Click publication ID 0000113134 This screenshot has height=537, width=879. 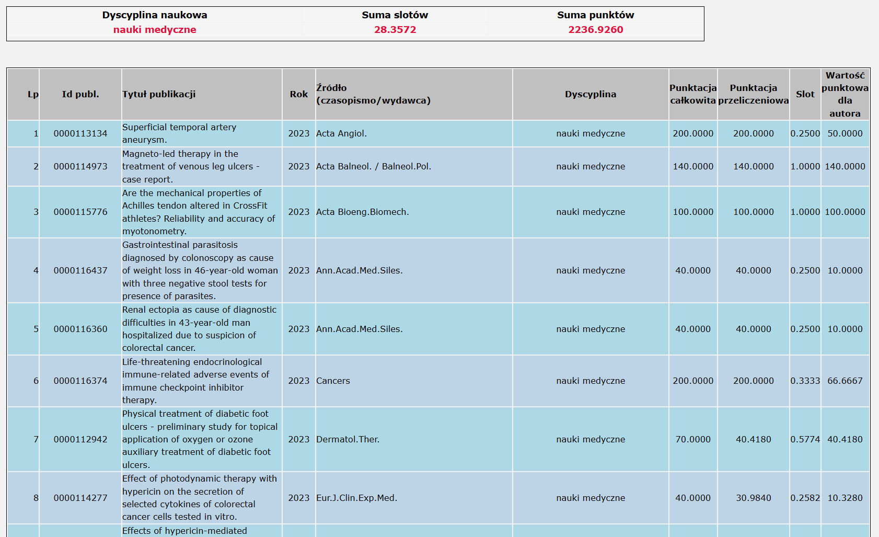[x=80, y=133]
